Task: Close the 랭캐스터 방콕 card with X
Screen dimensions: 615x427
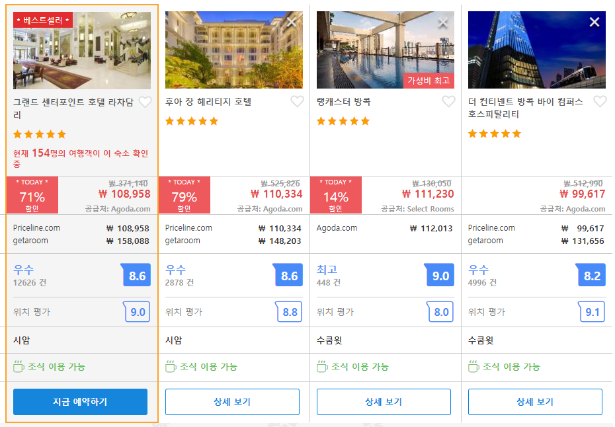Action: pyautogui.click(x=443, y=22)
